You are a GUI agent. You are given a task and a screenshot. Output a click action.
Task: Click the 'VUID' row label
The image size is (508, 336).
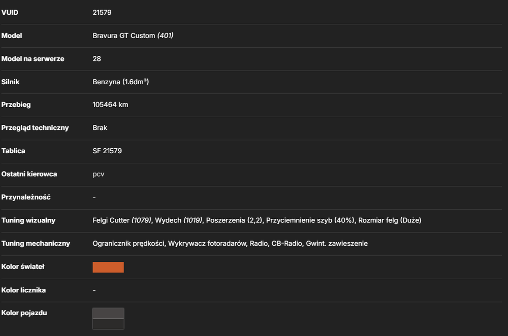click(10, 12)
